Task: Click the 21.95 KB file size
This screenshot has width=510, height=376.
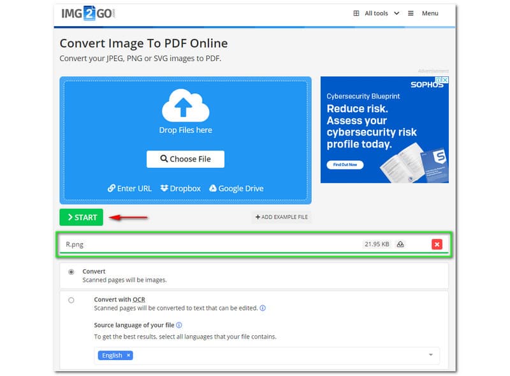Action: pyautogui.click(x=377, y=244)
